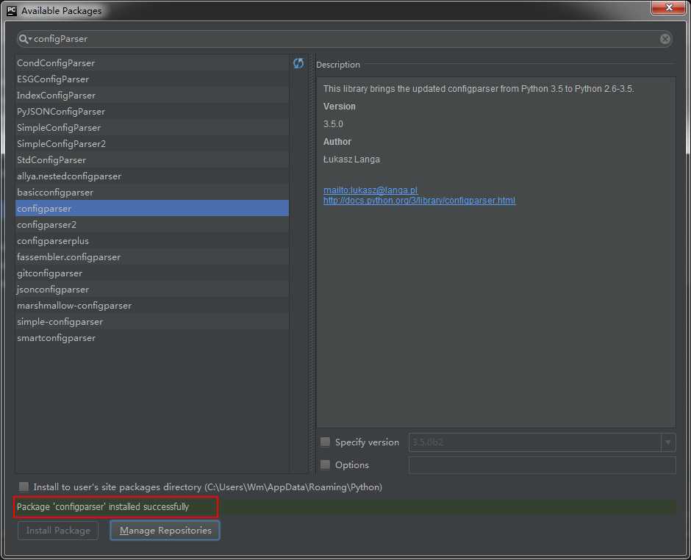Open the mailto:lukasz@langa.pl link
Viewport: 691px width, 560px height.
tap(370, 190)
